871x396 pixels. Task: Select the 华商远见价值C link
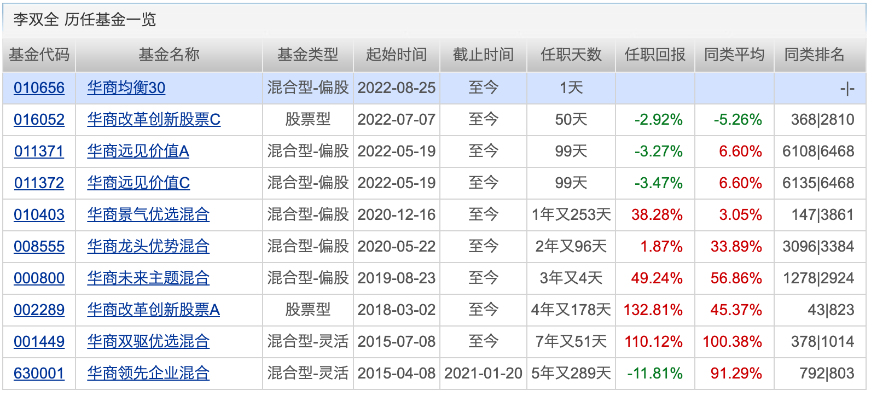[138, 183]
